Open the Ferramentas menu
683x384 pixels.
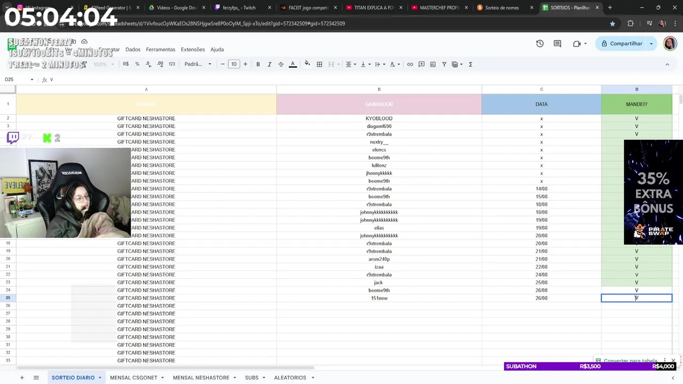click(x=161, y=50)
